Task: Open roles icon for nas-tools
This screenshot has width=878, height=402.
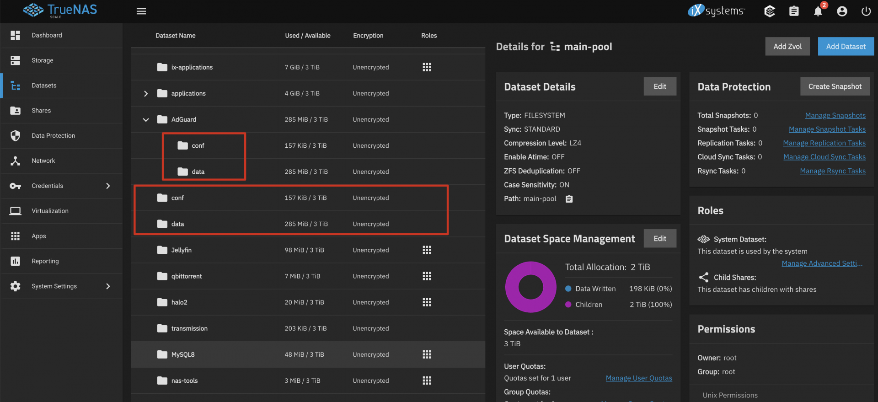Action: tap(427, 381)
